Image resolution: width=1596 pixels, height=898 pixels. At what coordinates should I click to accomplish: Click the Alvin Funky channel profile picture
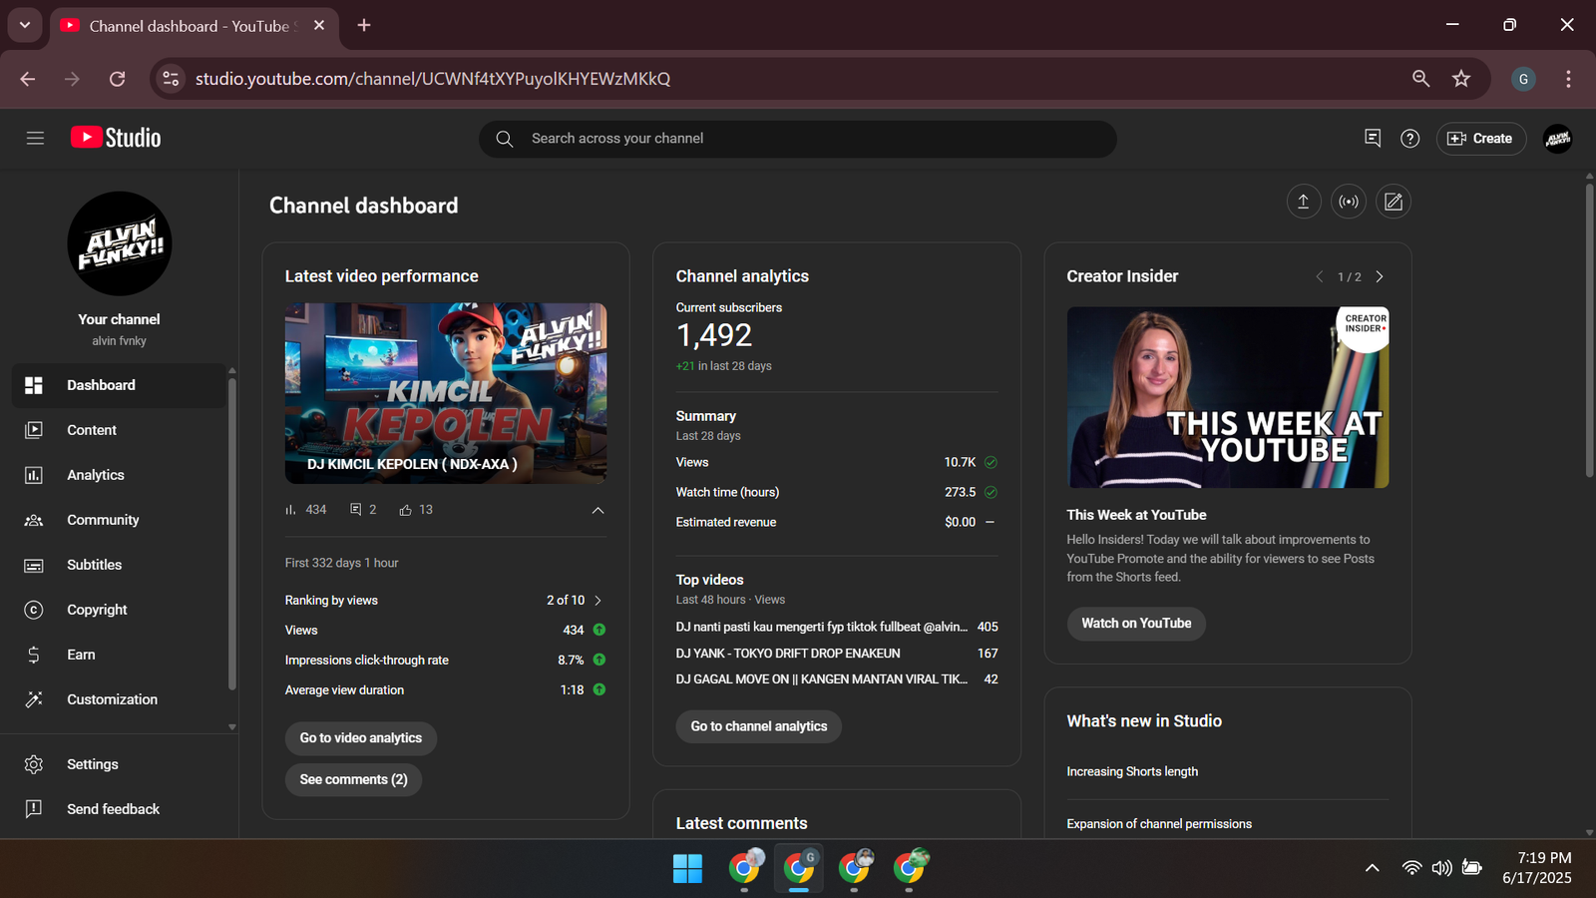click(120, 243)
